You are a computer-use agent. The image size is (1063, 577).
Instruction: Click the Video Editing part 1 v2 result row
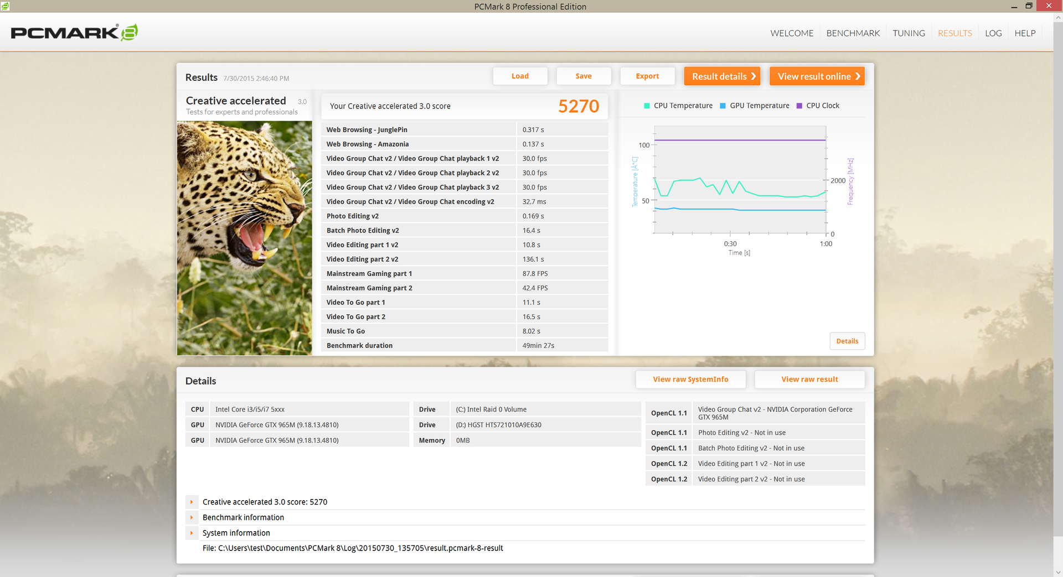point(465,245)
